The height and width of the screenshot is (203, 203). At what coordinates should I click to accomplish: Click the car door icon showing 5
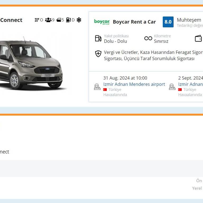[59, 20]
